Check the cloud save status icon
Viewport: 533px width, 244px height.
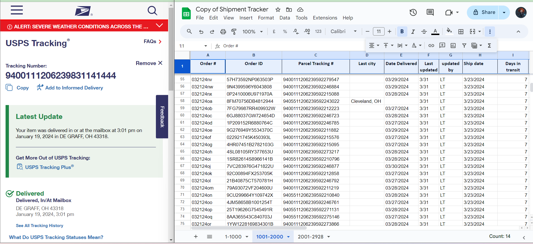[300, 10]
